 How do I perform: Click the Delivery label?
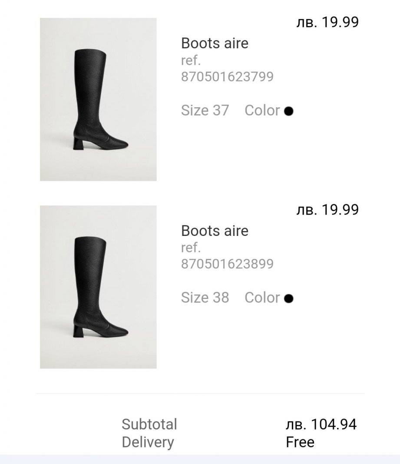click(148, 442)
